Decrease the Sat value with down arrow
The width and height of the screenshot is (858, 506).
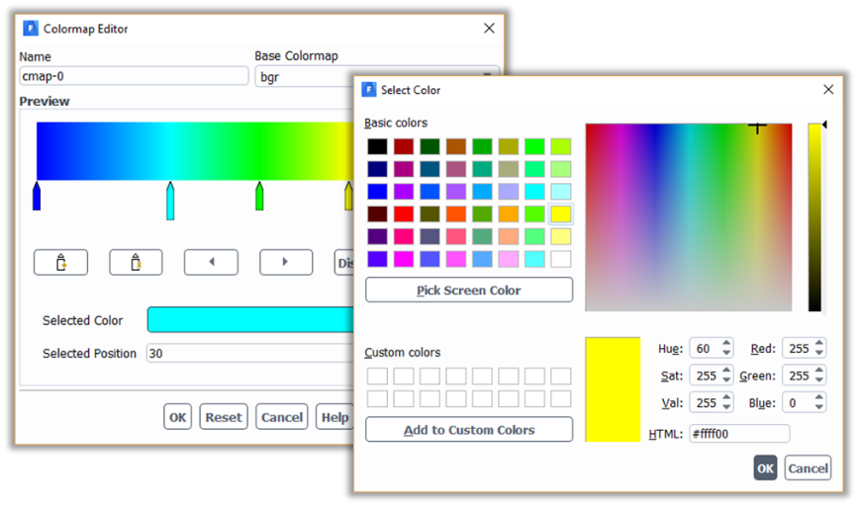tap(726, 380)
